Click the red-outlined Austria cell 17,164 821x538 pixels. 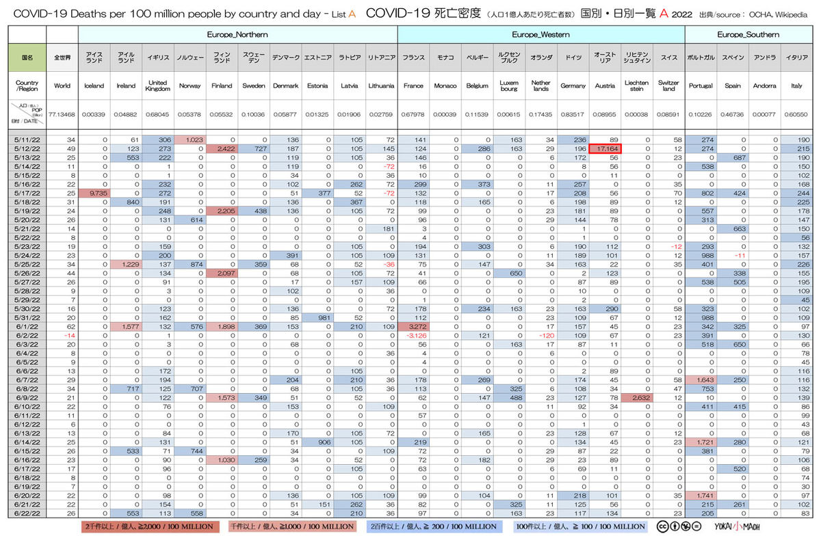(x=605, y=148)
